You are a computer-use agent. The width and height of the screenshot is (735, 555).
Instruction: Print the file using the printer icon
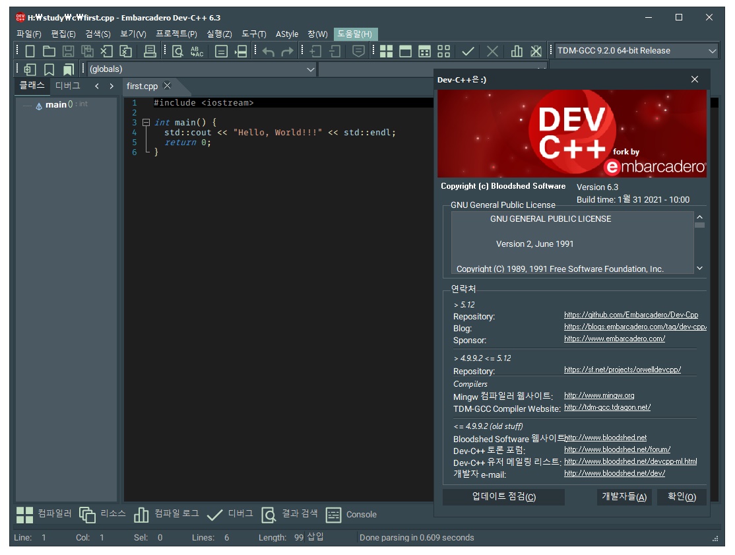click(150, 51)
